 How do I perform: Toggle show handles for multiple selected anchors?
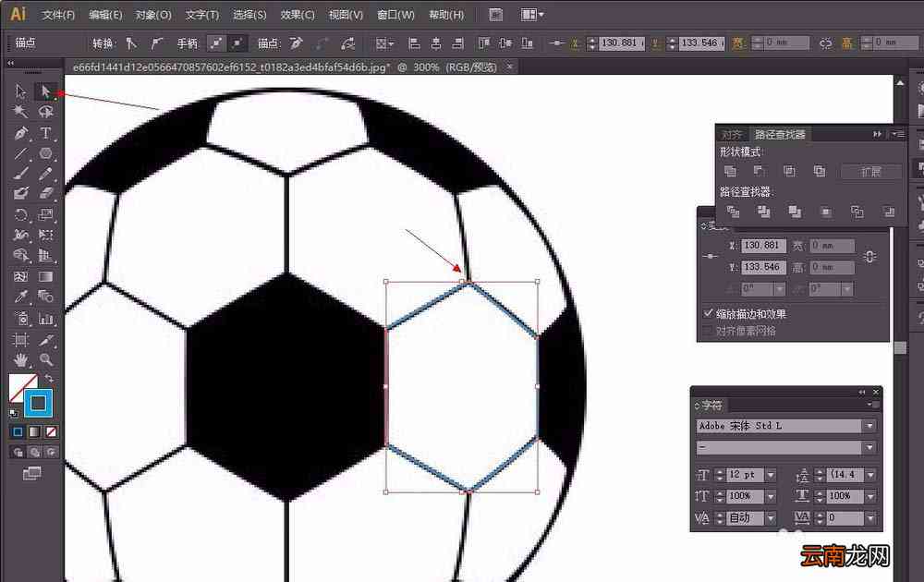click(216, 43)
